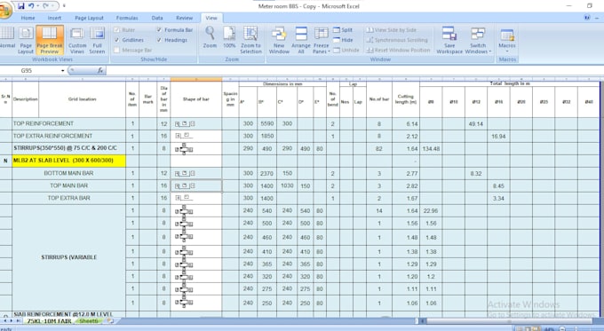
Task: Toggle the Gridlines checkbox
Action: pyautogui.click(x=117, y=40)
